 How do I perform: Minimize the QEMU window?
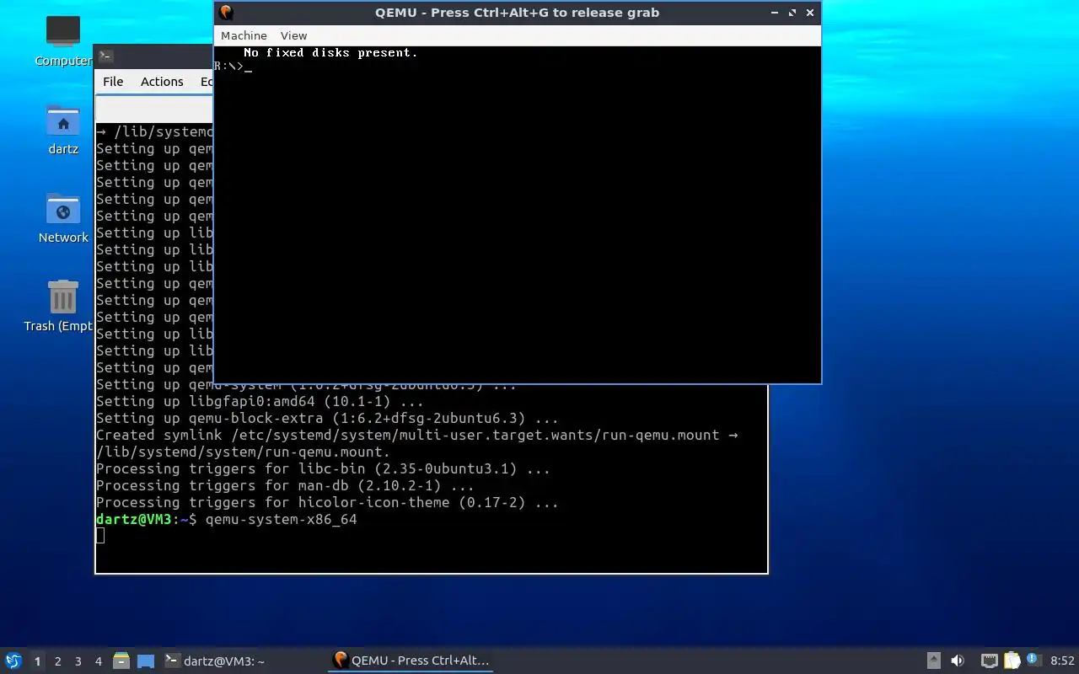click(775, 13)
